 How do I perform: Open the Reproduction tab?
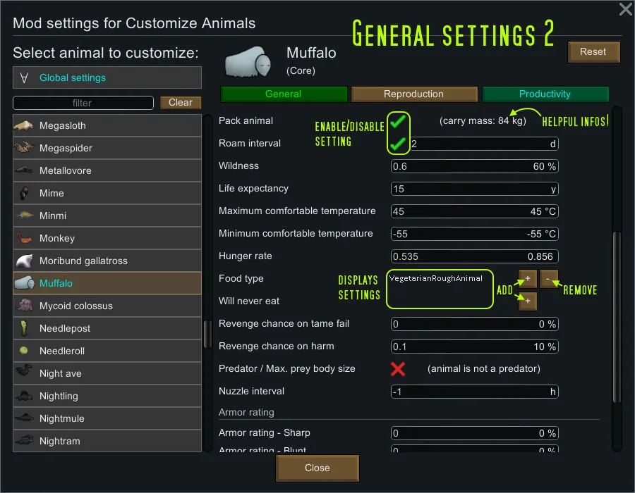tap(413, 94)
